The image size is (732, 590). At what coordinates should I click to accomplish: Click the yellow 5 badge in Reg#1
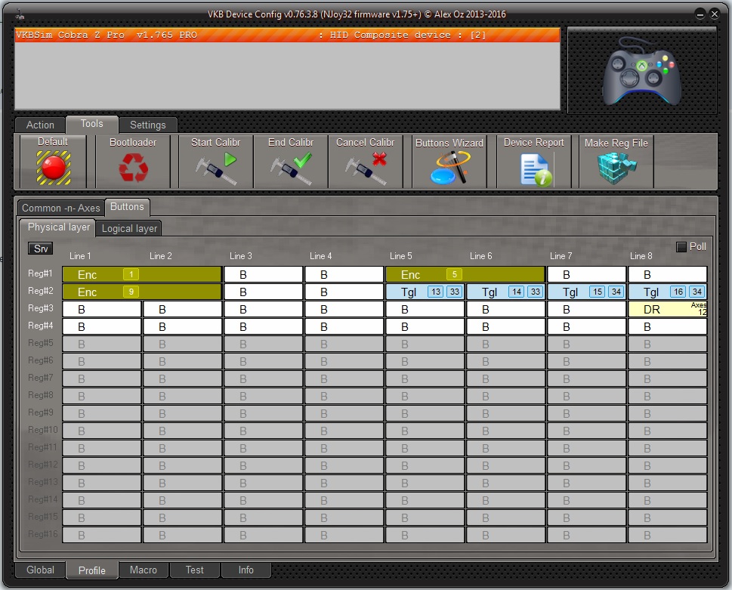pos(454,274)
